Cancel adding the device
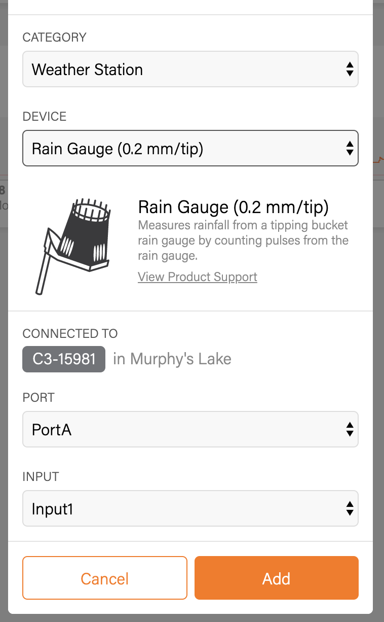Screen dimensions: 384x622 tap(105, 578)
